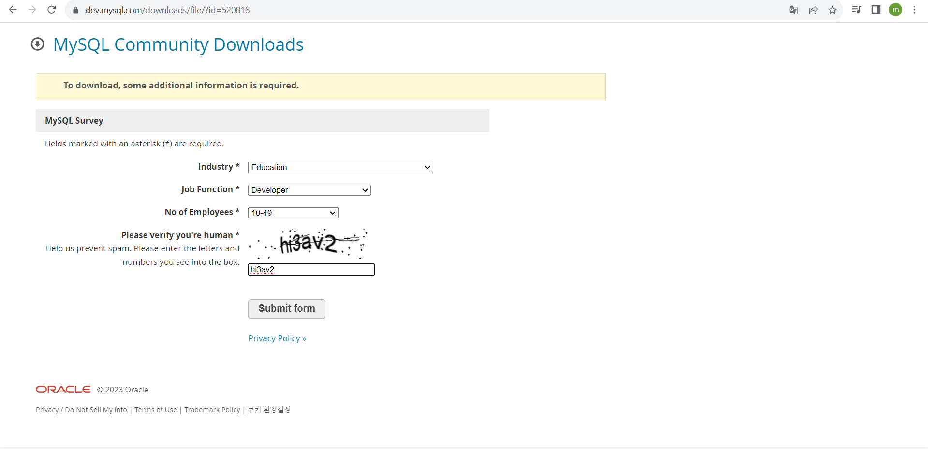Click the 'Industry *' field label
Screen dimensions: 928x449
(x=219, y=167)
